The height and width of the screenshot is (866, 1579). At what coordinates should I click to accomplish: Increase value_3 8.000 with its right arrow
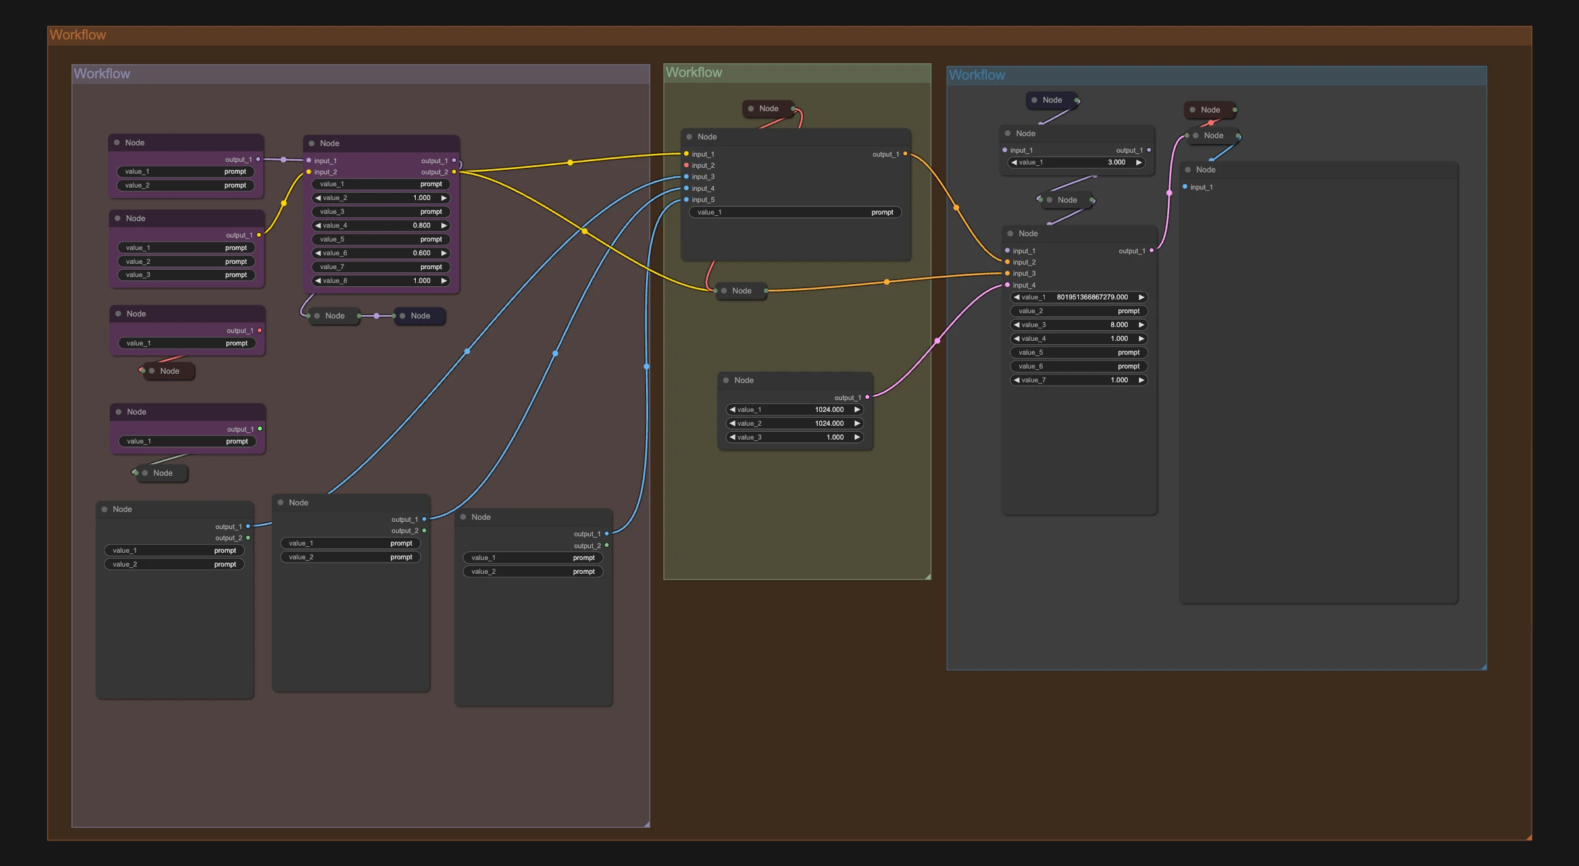[1141, 325]
